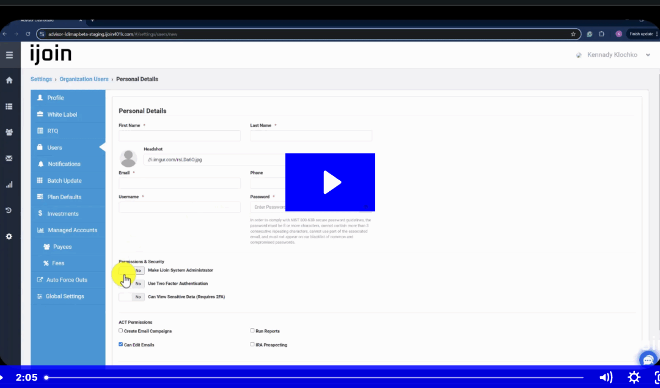660x388 pixels.
Task: Reload the browser page
Action: coord(28,34)
